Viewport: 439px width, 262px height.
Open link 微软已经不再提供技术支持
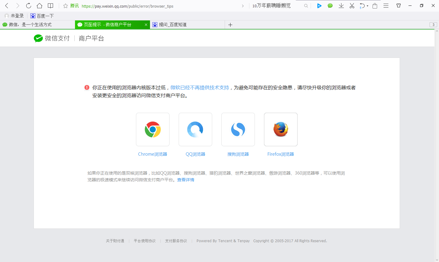point(200,88)
